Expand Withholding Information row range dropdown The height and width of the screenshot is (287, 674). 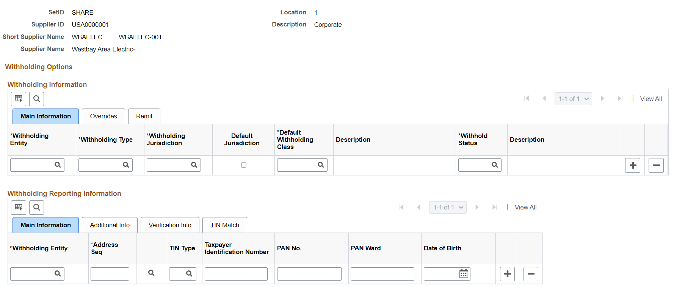pyautogui.click(x=573, y=99)
